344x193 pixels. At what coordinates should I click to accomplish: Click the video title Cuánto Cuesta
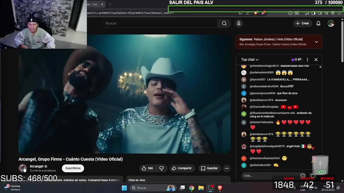[x=70, y=159]
